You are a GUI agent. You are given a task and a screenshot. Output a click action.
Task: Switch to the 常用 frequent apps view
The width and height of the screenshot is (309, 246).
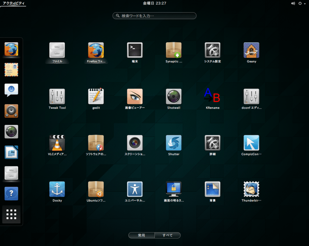point(142,235)
